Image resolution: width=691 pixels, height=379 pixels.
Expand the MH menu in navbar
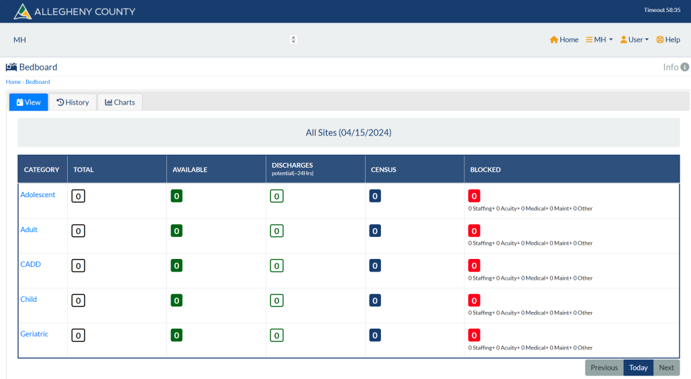click(599, 40)
